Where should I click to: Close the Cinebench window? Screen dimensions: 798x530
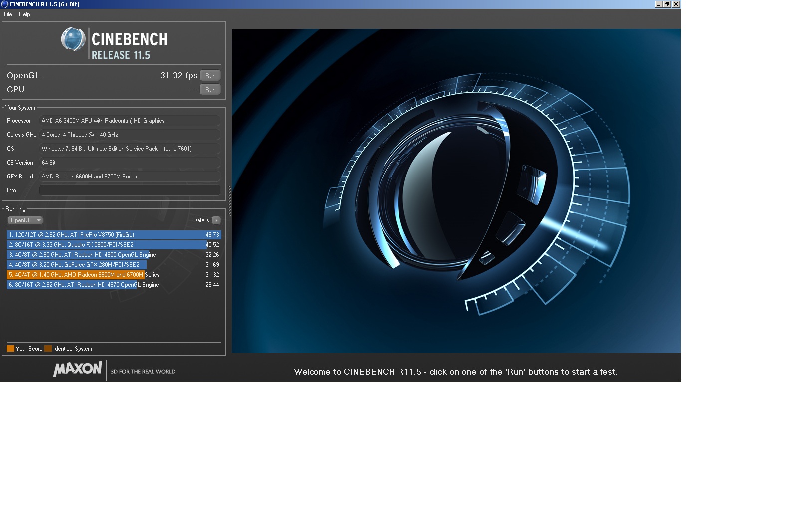(x=676, y=4)
